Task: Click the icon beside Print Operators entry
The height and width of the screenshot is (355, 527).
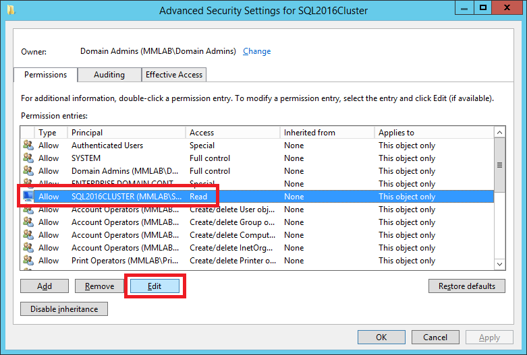Action: pos(28,261)
